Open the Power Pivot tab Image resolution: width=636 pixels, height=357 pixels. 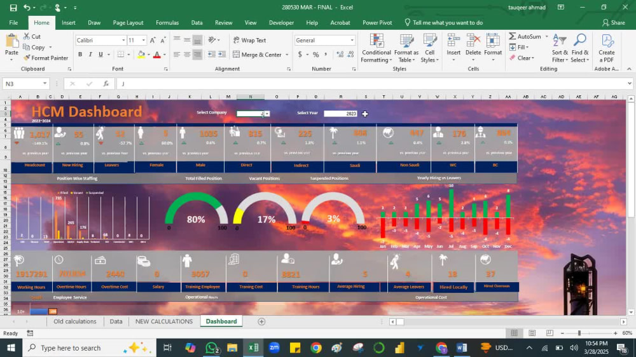coord(377,23)
